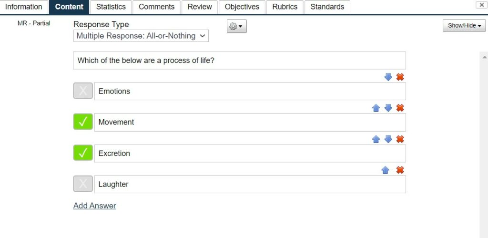Switch to the Statistics tab
The width and height of the screenshot is (488, 238).
(111, 7)
